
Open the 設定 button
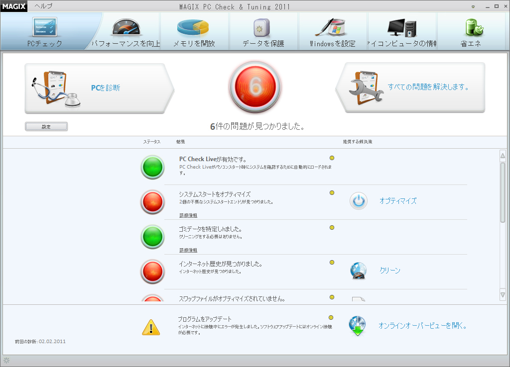pos(46,127)
